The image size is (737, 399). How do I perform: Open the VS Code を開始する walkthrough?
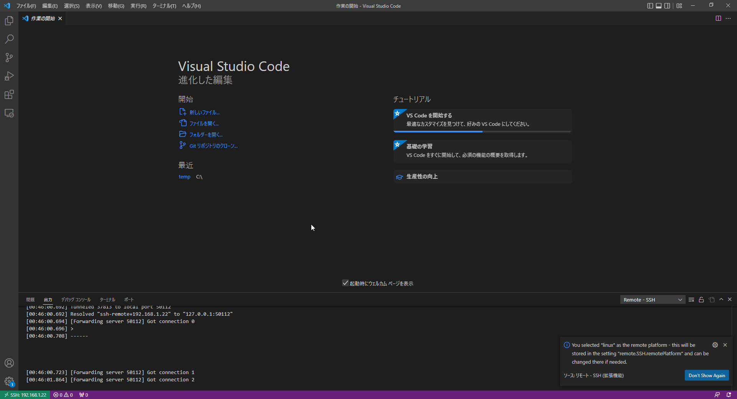click(x=483, y=120)
